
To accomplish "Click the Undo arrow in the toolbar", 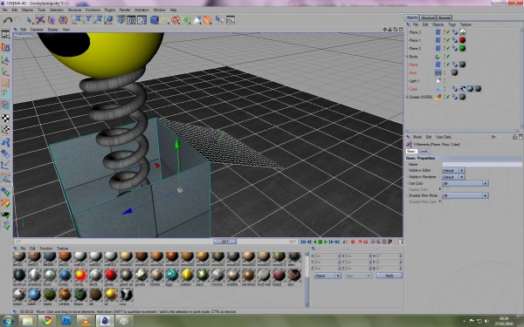I will 7,20.
